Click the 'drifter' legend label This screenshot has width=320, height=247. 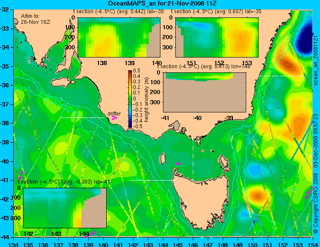pos(114,113)
